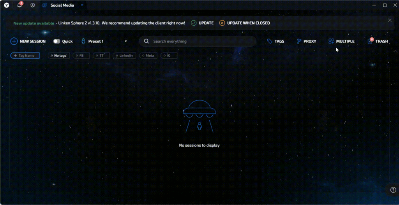Click the Tag Name input field

coord(25,55)
